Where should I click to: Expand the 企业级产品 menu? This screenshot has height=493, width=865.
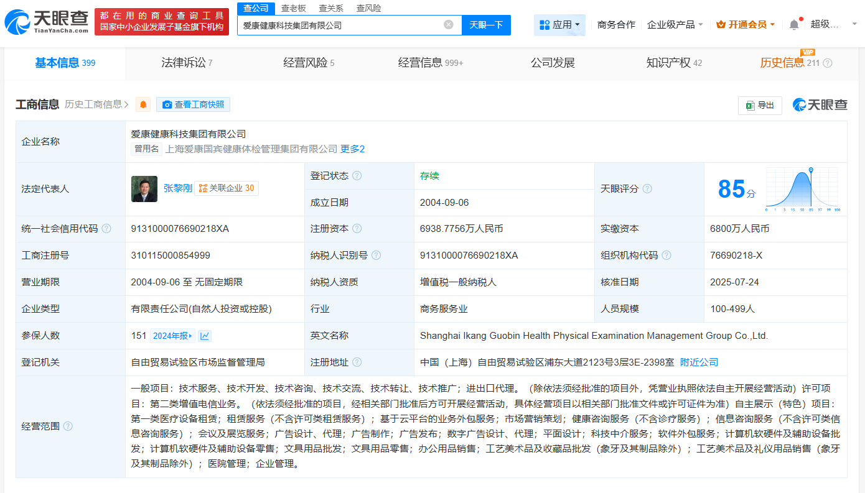(x=675, y=25)
